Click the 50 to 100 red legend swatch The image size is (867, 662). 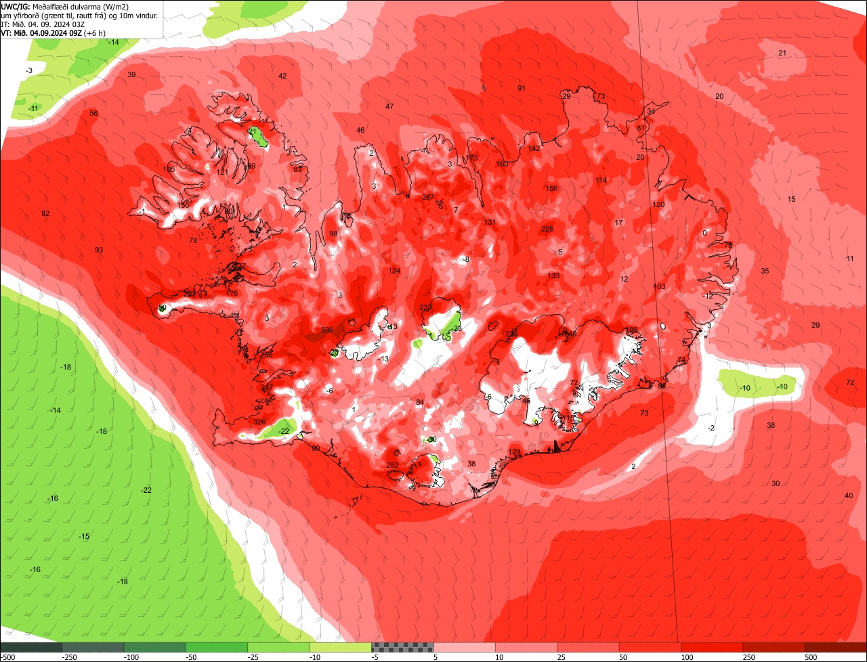650,648
